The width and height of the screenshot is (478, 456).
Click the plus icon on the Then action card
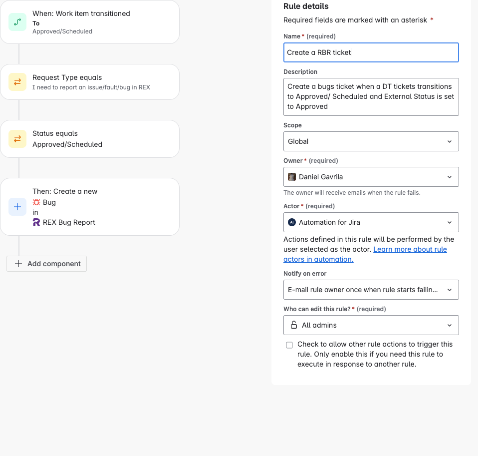click(x=17, y=207)
